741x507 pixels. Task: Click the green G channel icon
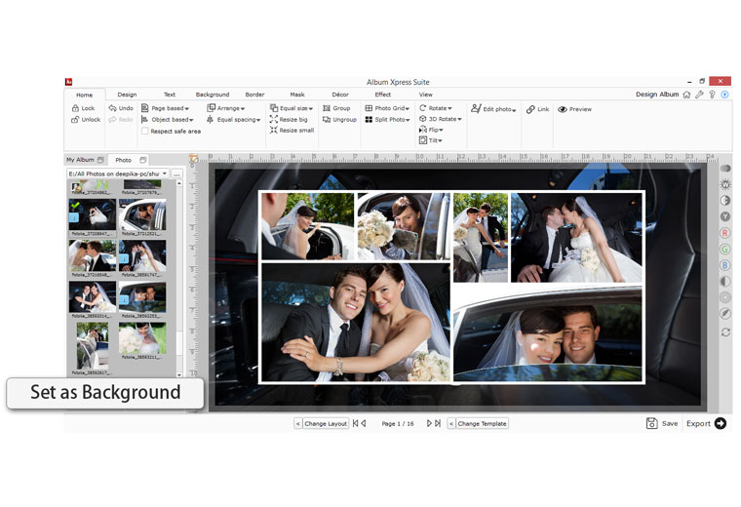pos(725,249)
